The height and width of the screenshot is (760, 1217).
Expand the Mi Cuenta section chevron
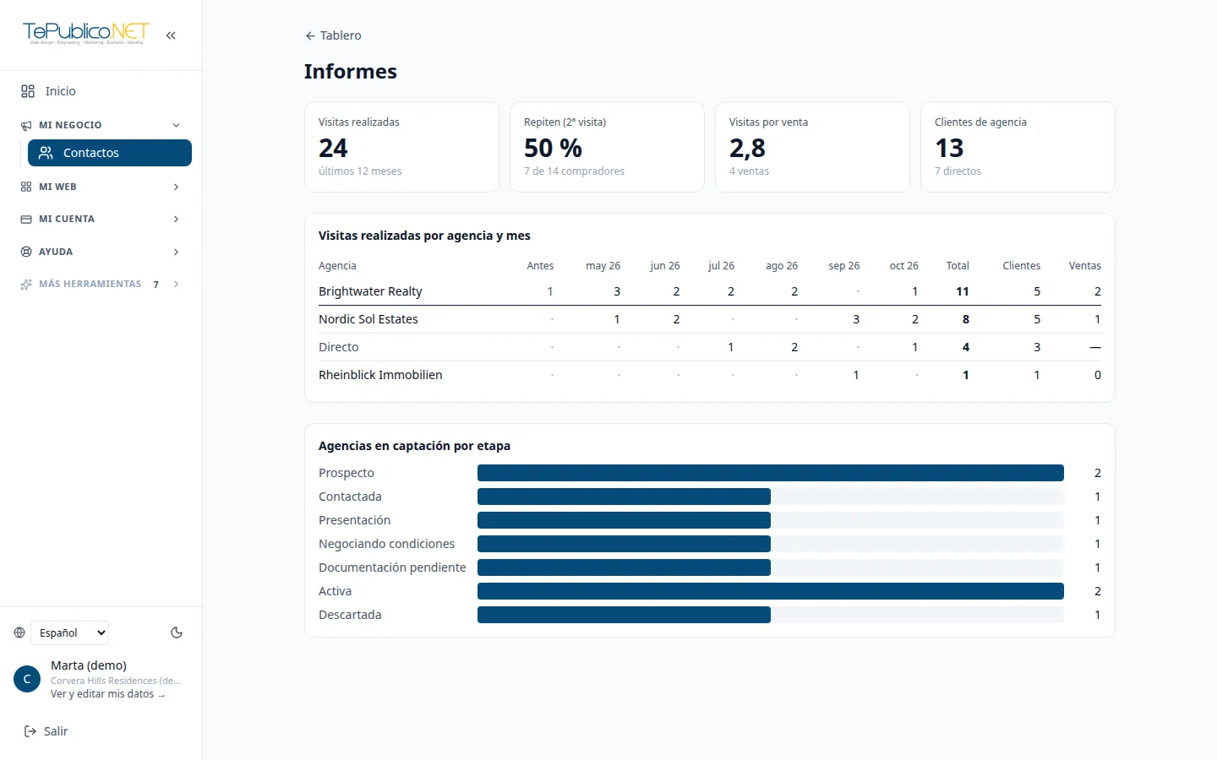176,219
